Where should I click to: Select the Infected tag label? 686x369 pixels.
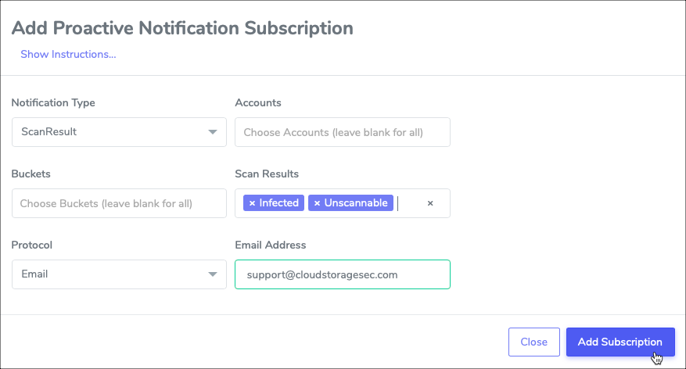click(278, 202)
